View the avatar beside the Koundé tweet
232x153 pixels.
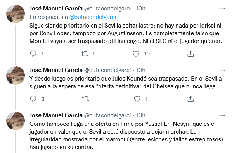16,76
